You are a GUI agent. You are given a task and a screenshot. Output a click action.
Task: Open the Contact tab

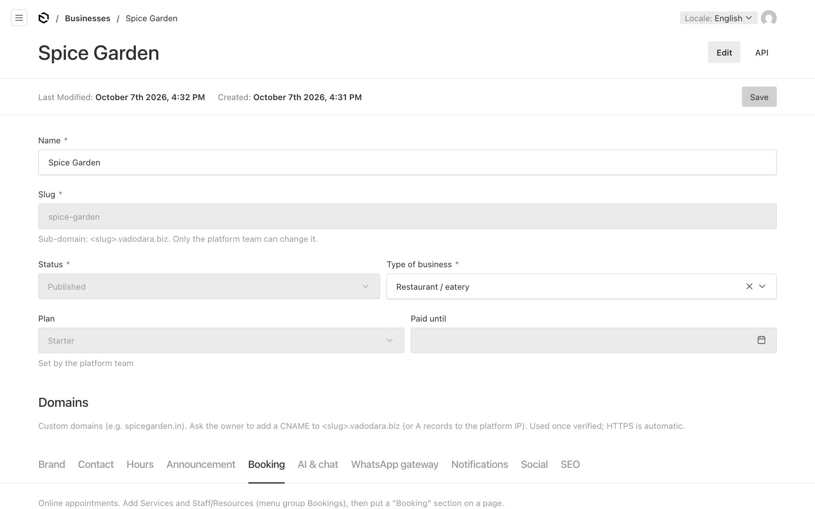(96, 464)
